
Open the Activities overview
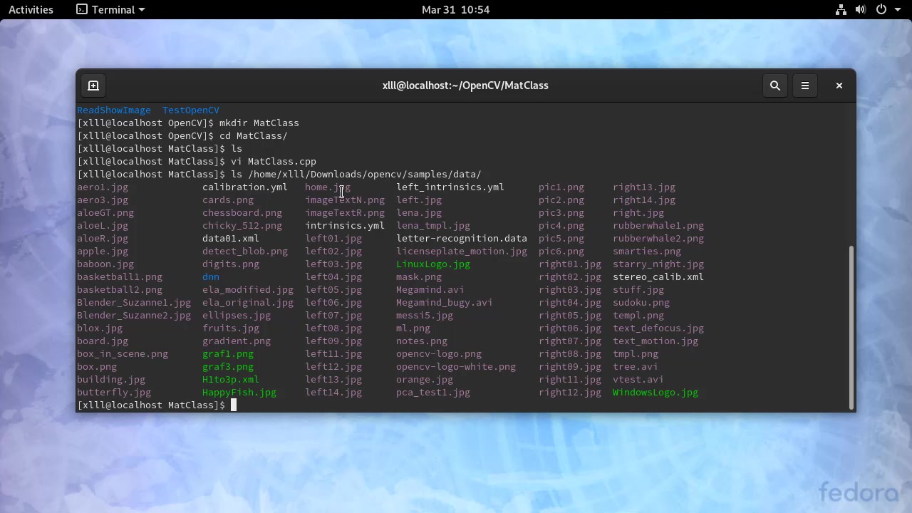tap(31, 9)
